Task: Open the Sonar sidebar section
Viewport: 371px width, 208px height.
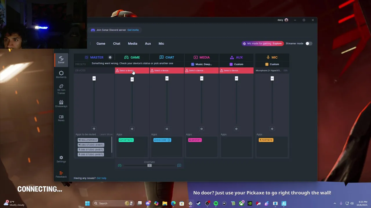Action: (x=61, y=60)
